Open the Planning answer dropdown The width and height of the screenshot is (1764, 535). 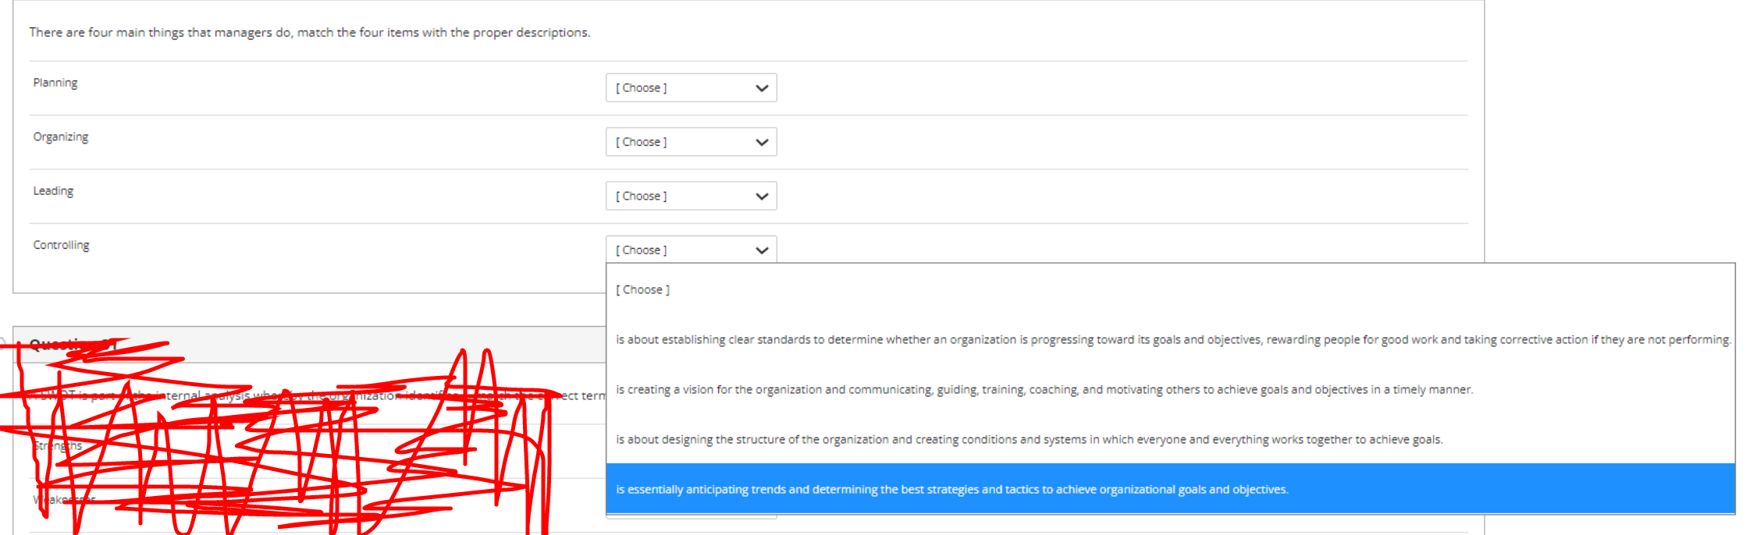[x=691, y=88]
